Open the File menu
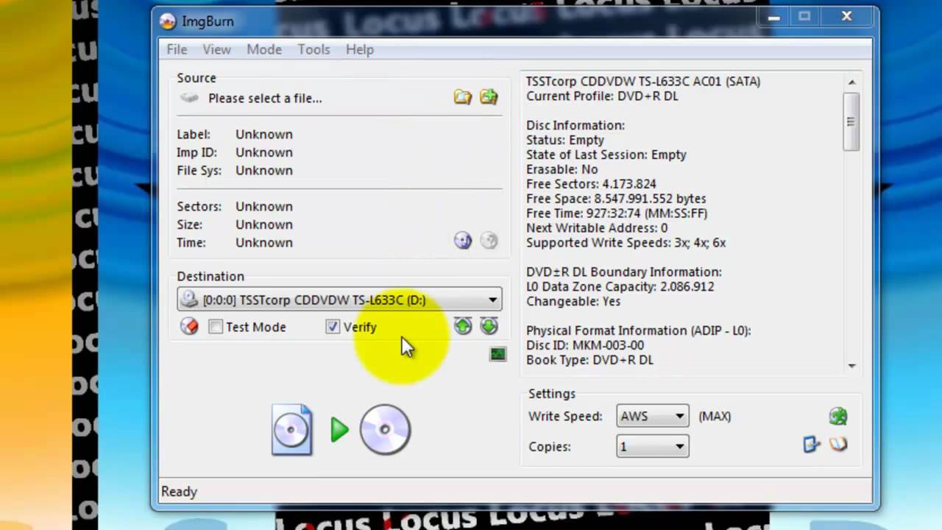 coord(177,49)
